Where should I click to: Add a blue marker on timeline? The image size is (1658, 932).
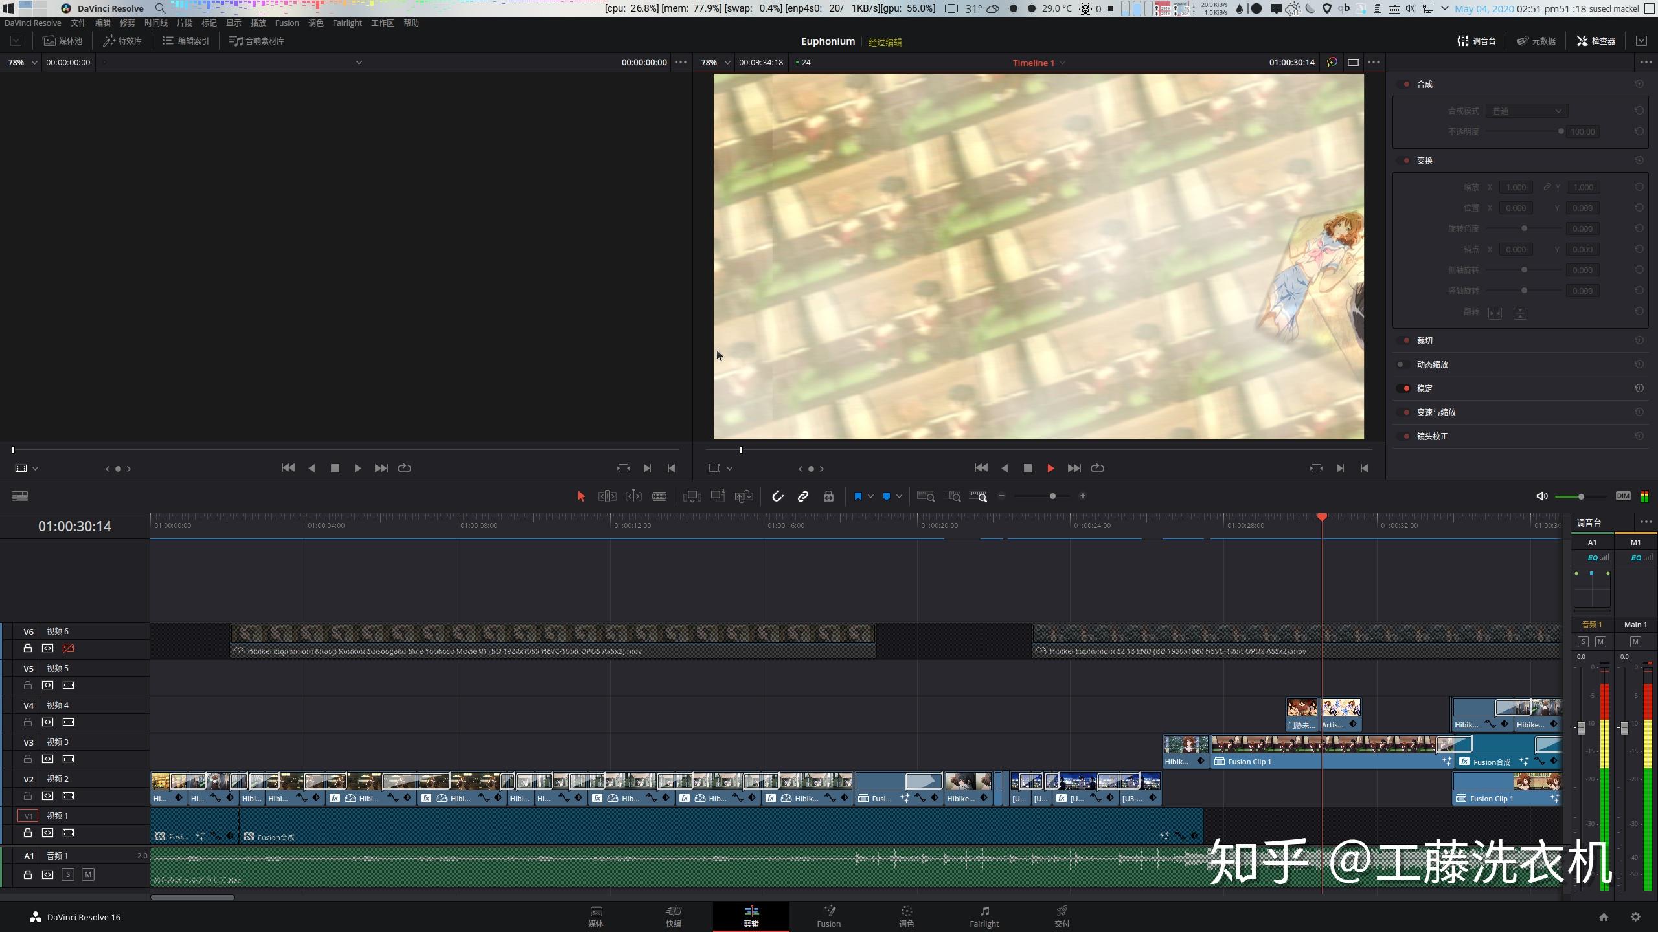click(x=887, y=496)
